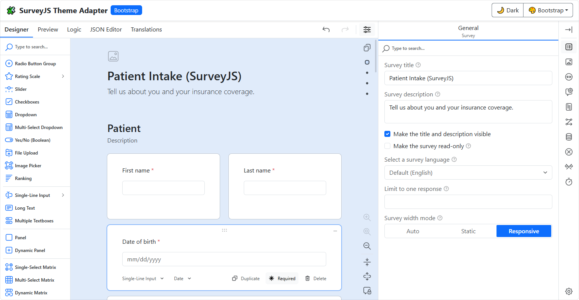Click the First name text input
This screenshot has width=579, height=300.
pos(163,188)
